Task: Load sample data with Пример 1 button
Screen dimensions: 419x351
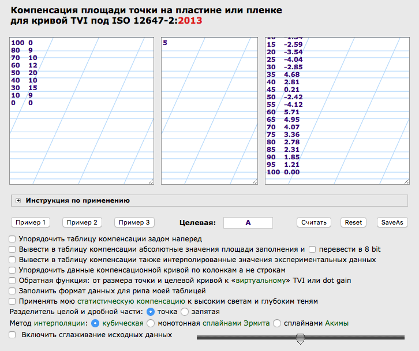Action: point(31,222)
